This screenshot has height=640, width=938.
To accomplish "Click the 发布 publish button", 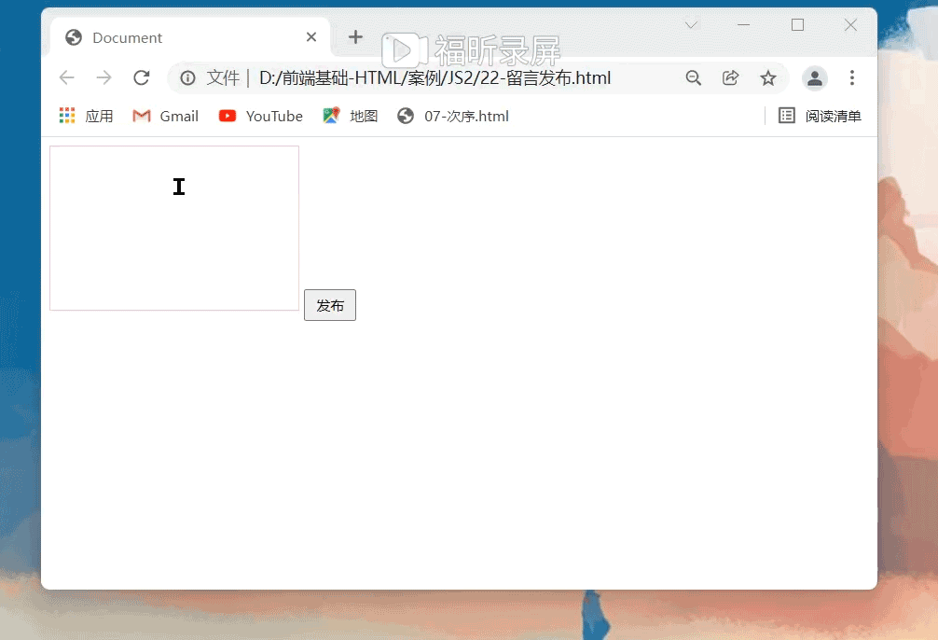I will (x=330, y=305).
